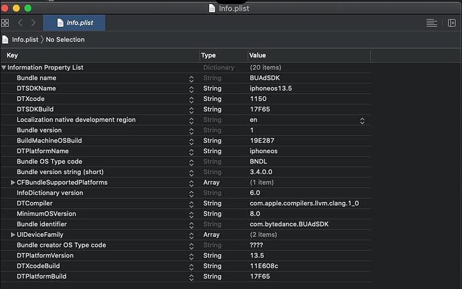Click the Value column header

[257, 56]
